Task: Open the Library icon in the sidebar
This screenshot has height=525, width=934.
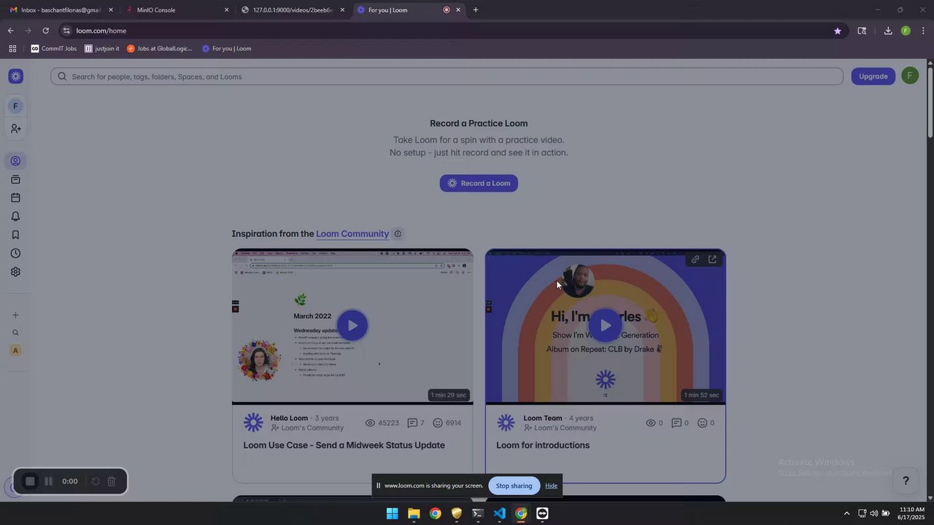Action: (x=15, y=179)
